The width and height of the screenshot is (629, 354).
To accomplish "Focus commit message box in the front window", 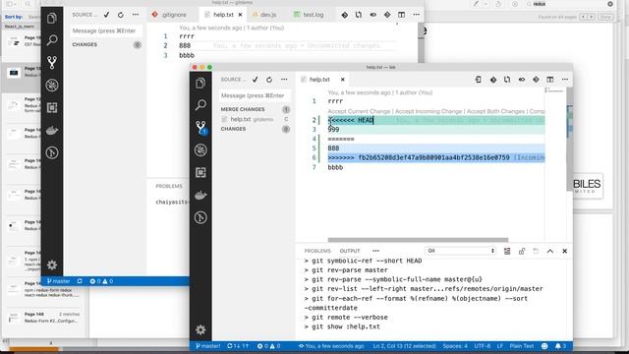I will 256,95.
